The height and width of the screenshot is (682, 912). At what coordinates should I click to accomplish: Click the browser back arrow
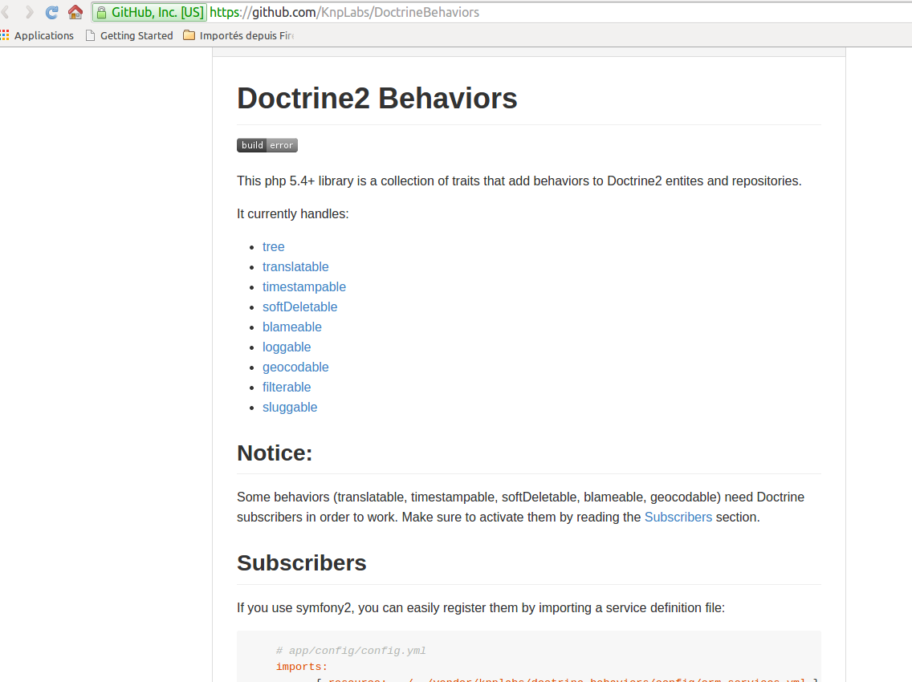click(6, 12)
